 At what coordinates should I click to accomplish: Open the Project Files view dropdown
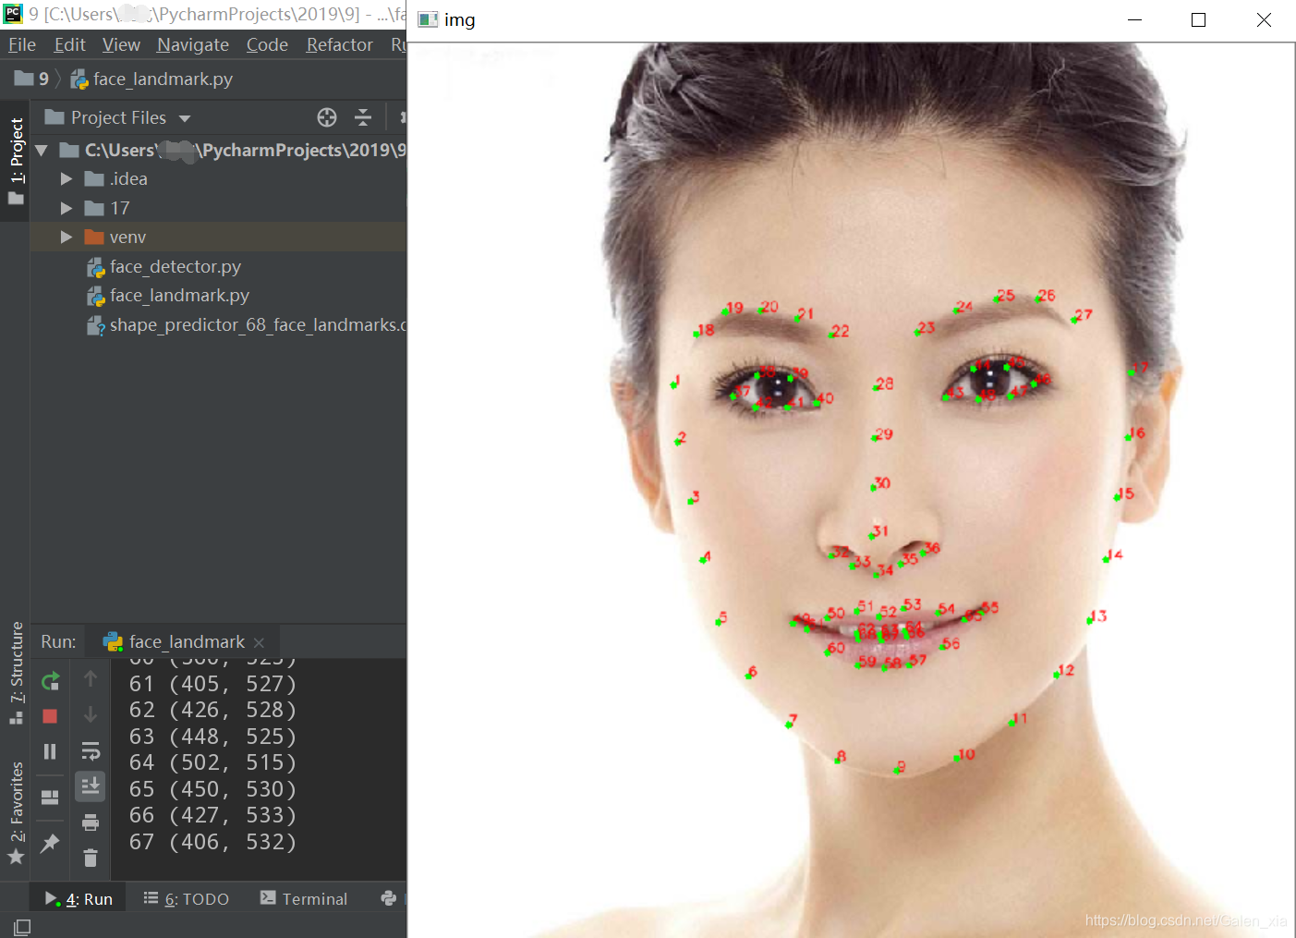185,118
